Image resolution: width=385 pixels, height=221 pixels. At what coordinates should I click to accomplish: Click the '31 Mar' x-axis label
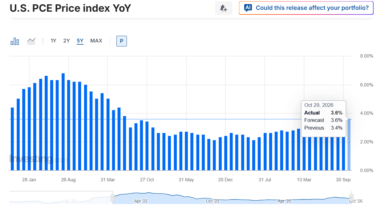coord(108,180)
